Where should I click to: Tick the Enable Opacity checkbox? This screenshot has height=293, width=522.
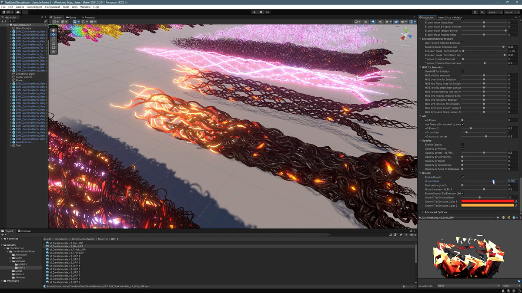pyautogui.click(x=462, y=145)
